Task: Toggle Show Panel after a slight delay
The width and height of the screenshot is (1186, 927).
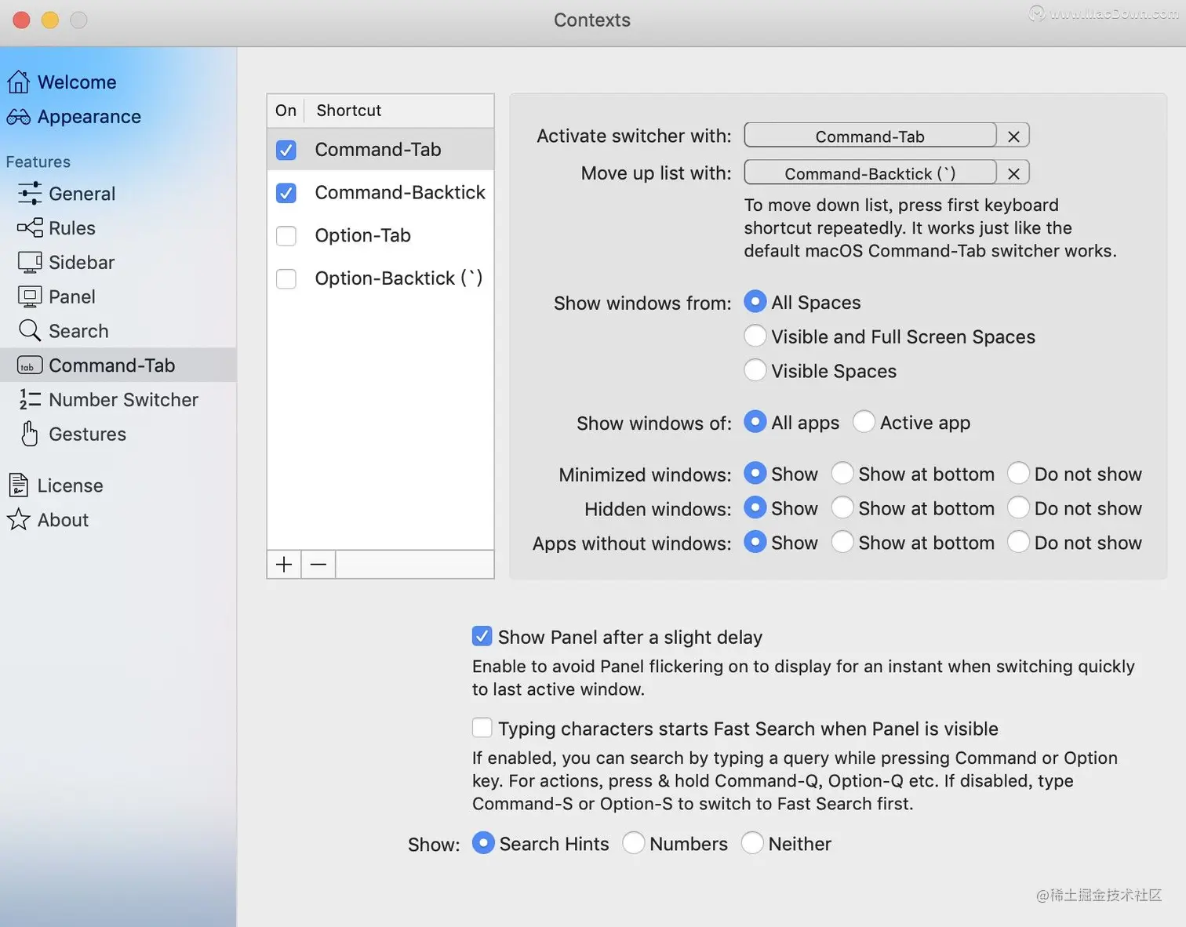Action: 482,636
